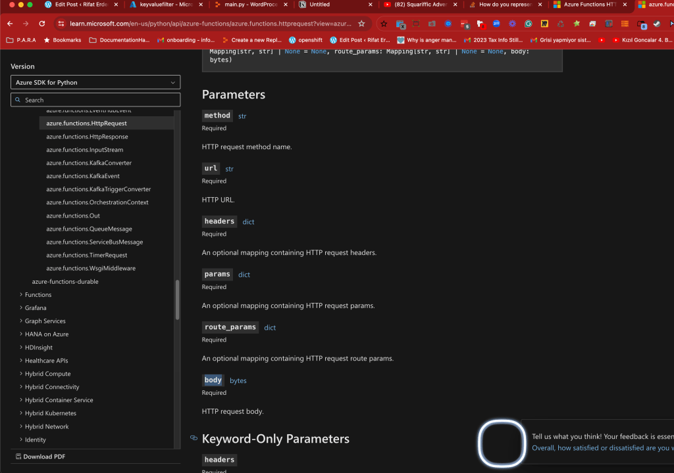Open the green screen-capture frame extension
This screenshot has height=473, width=674.
click(416, 24)
